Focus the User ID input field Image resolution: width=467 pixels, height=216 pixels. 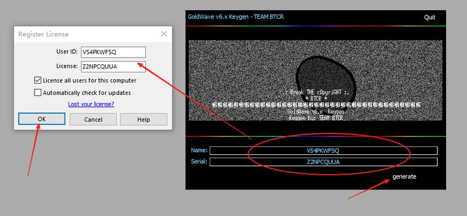(113, 52)
